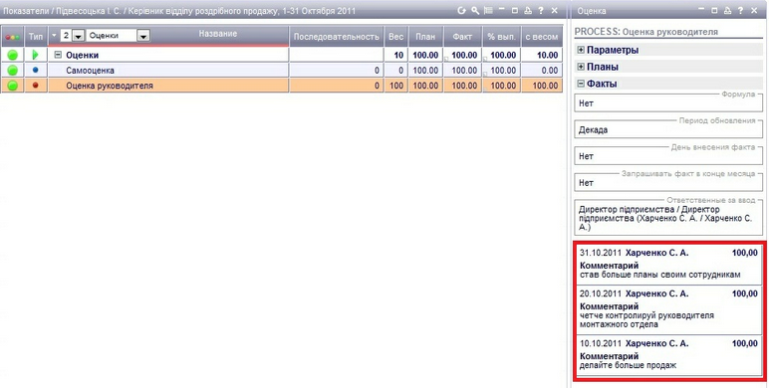Open help in the Показатели title bar

(x=541, y=10)
